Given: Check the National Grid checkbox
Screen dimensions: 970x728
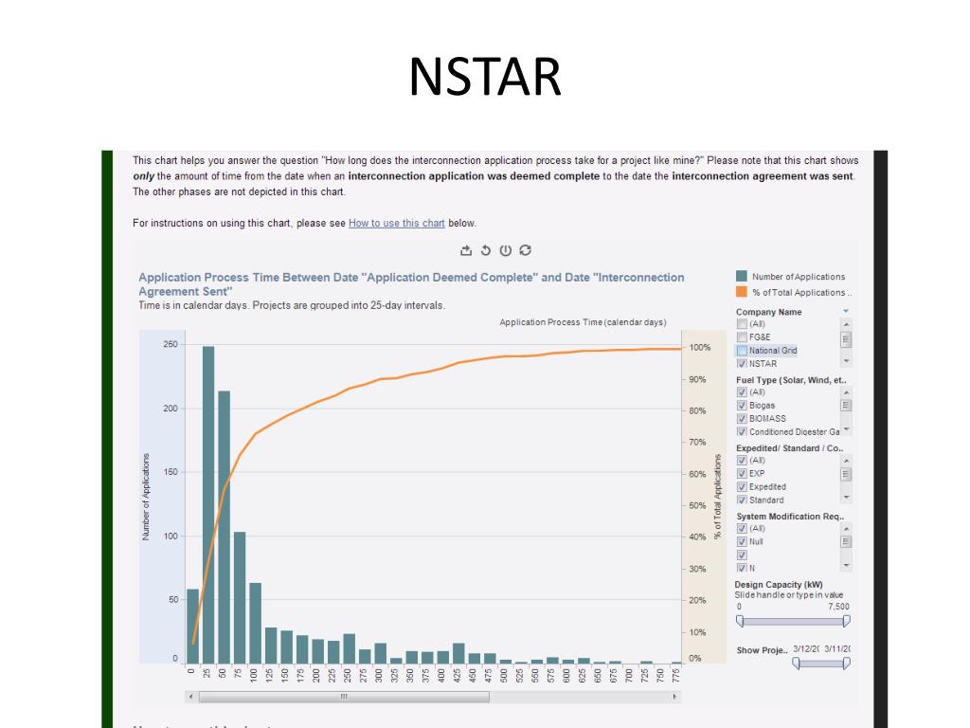Looking at the screenshot, I should 742,351.
